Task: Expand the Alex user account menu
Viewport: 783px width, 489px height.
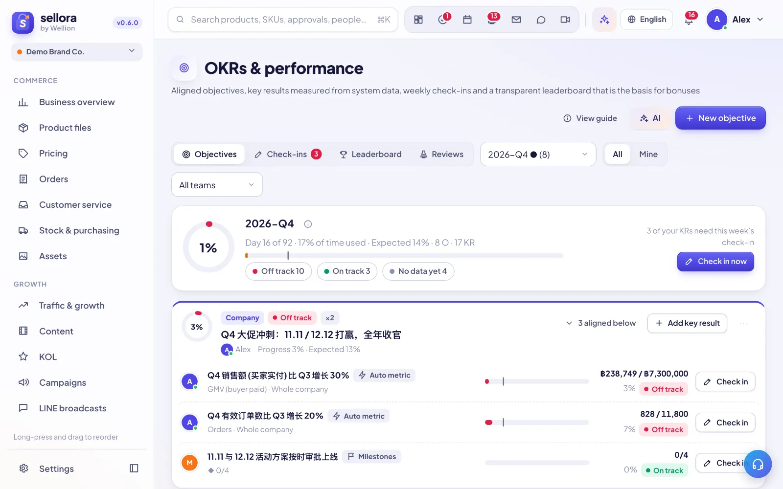Action: (735, 20)
